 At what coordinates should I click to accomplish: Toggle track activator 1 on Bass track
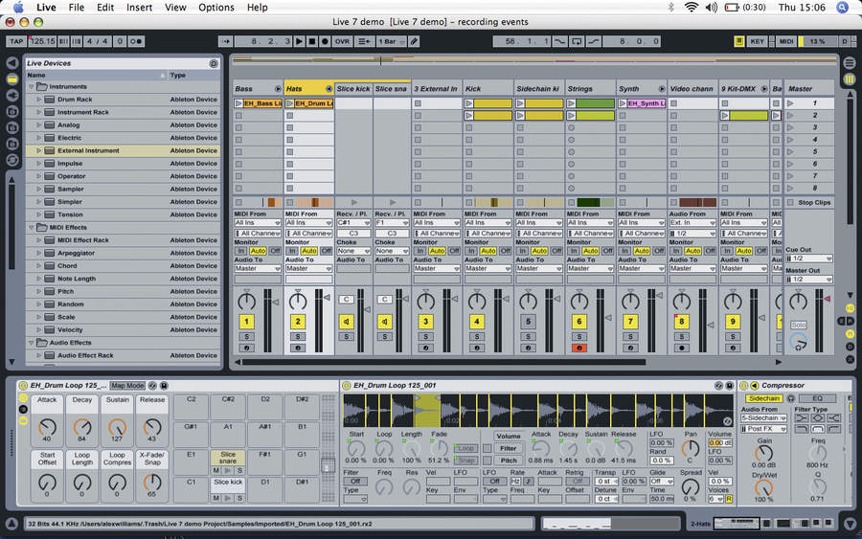246,322
